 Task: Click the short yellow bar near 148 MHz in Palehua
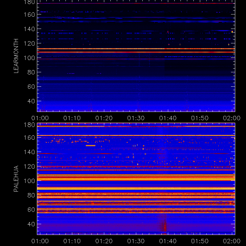pyautogui.click(x=90, y=145)
